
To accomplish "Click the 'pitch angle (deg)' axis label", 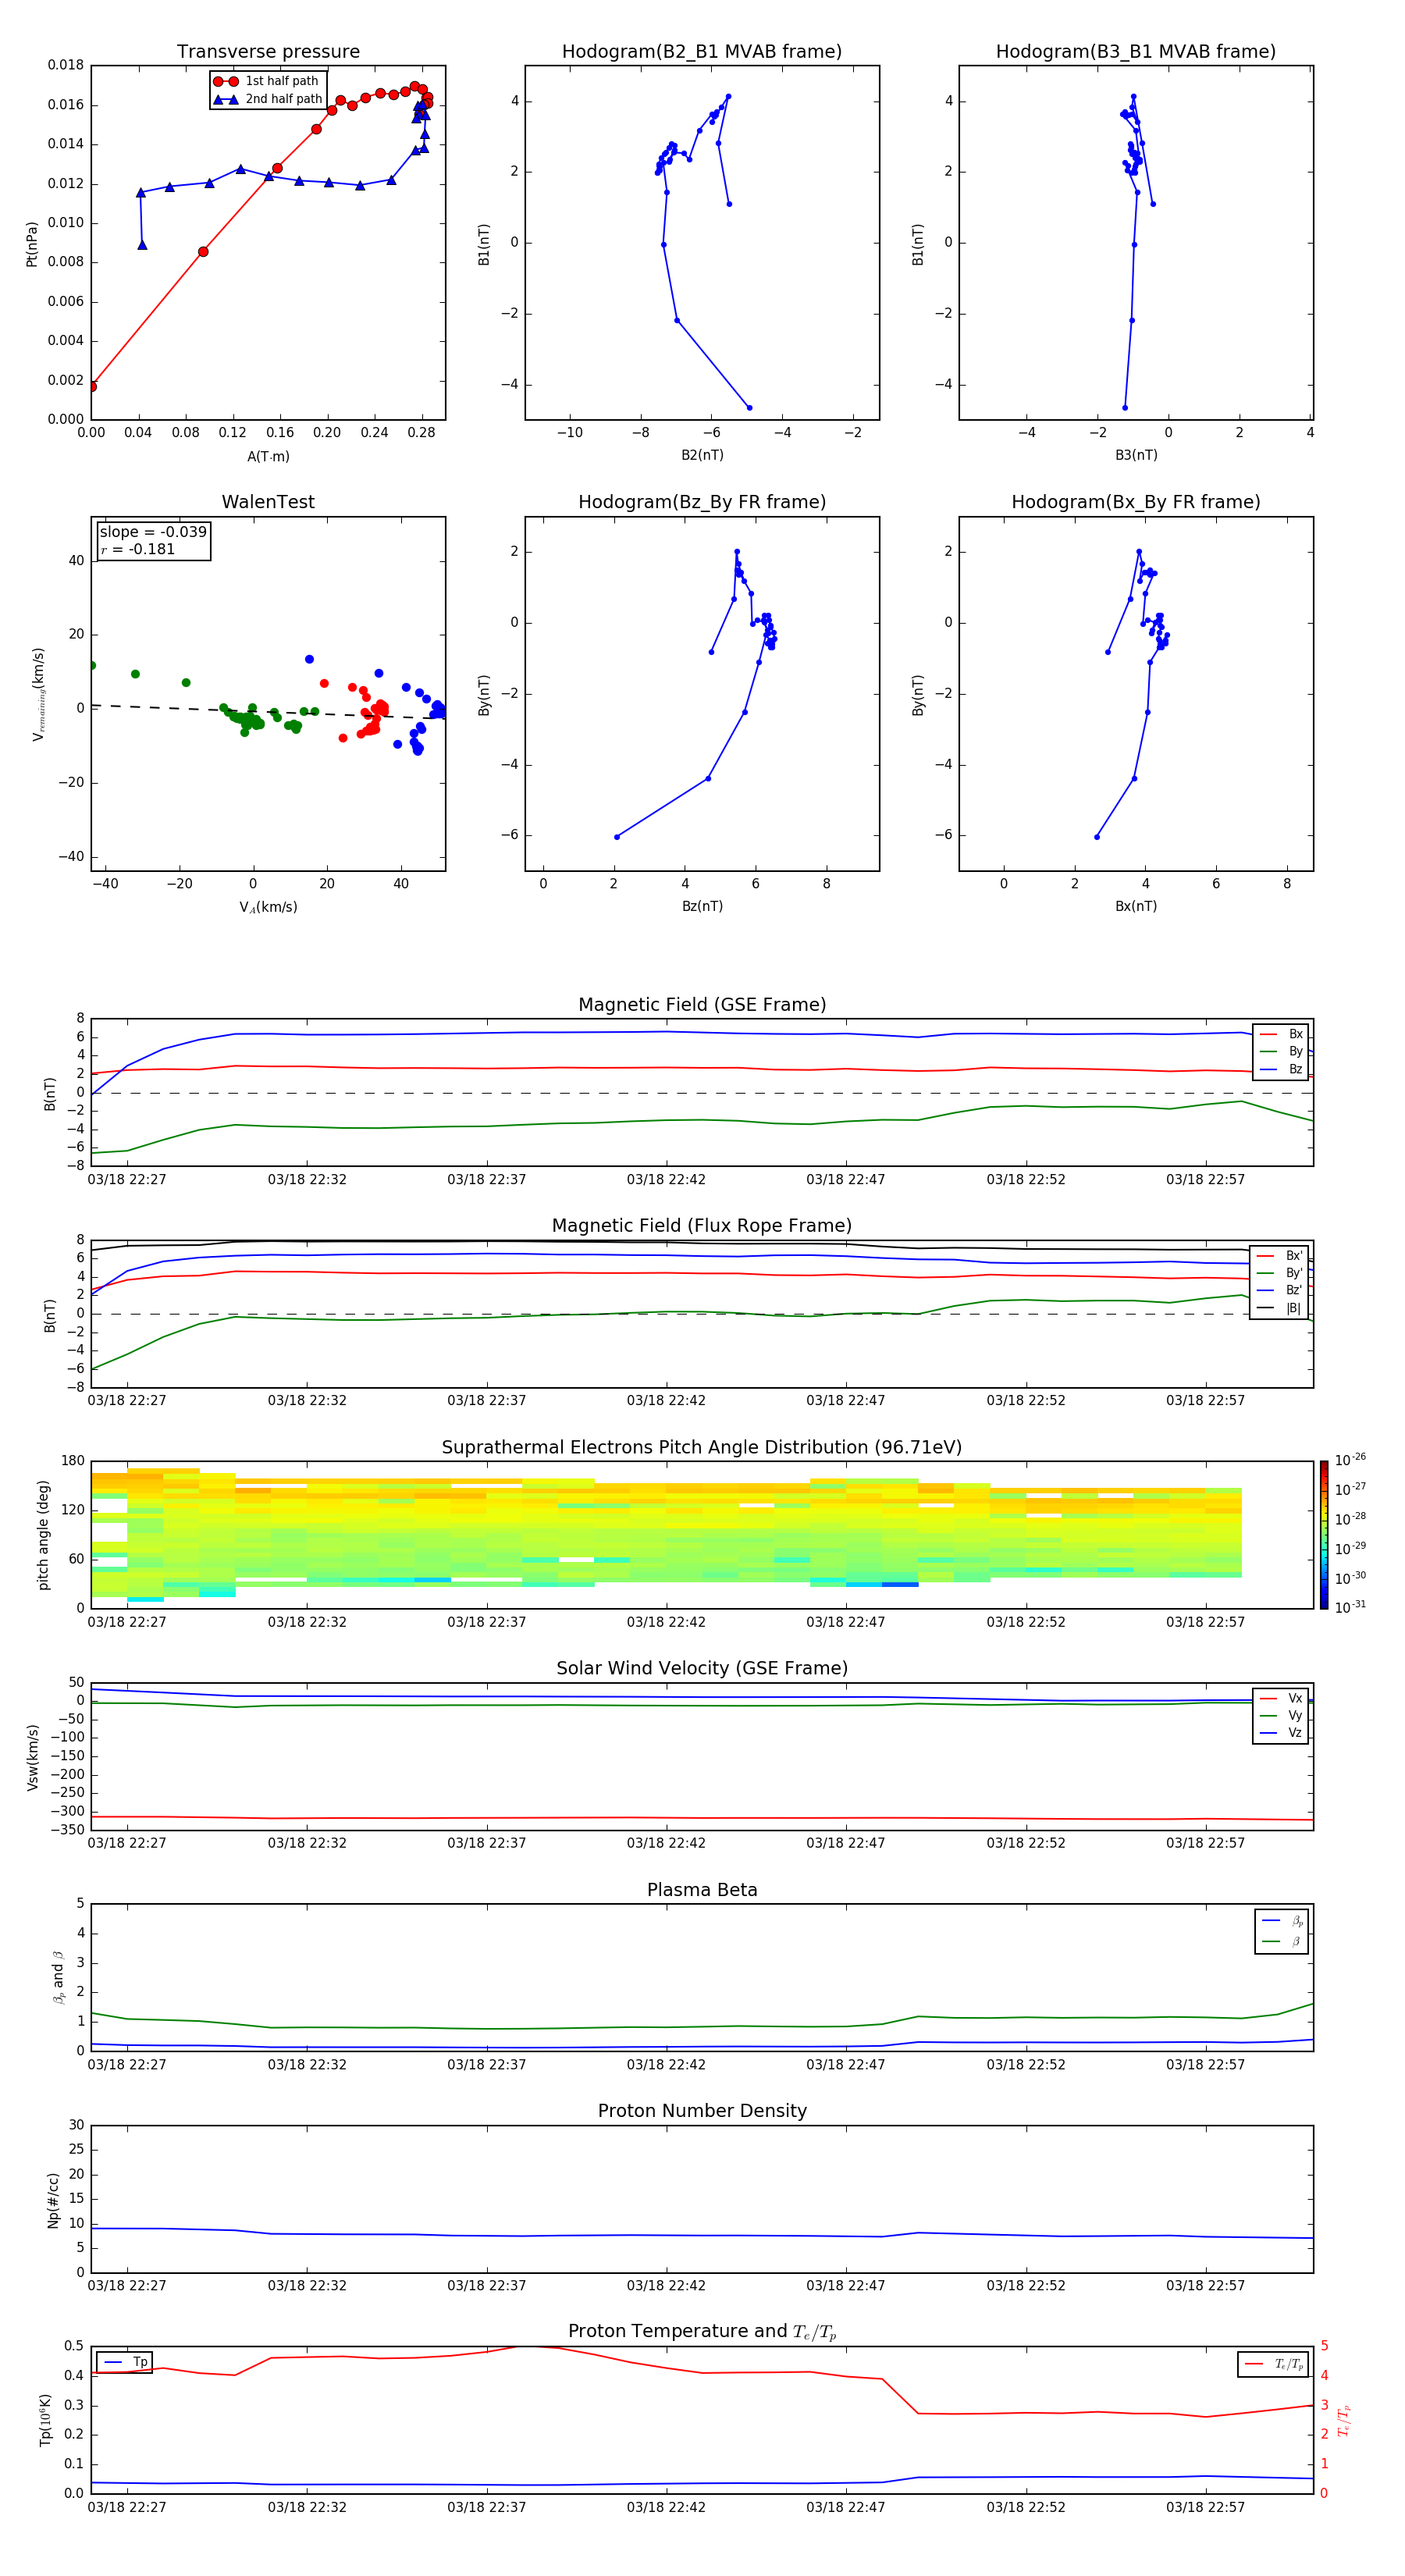I will [43, 1535].
